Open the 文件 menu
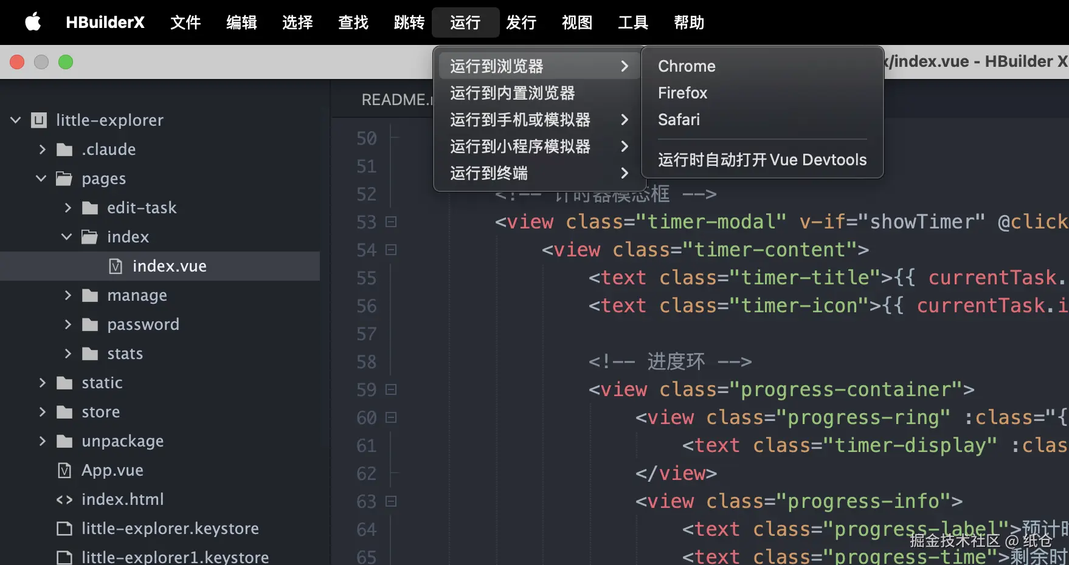The image size is (1069, 565). coord(185,22)
